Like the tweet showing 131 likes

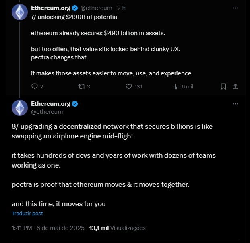(x=134, y=86)
